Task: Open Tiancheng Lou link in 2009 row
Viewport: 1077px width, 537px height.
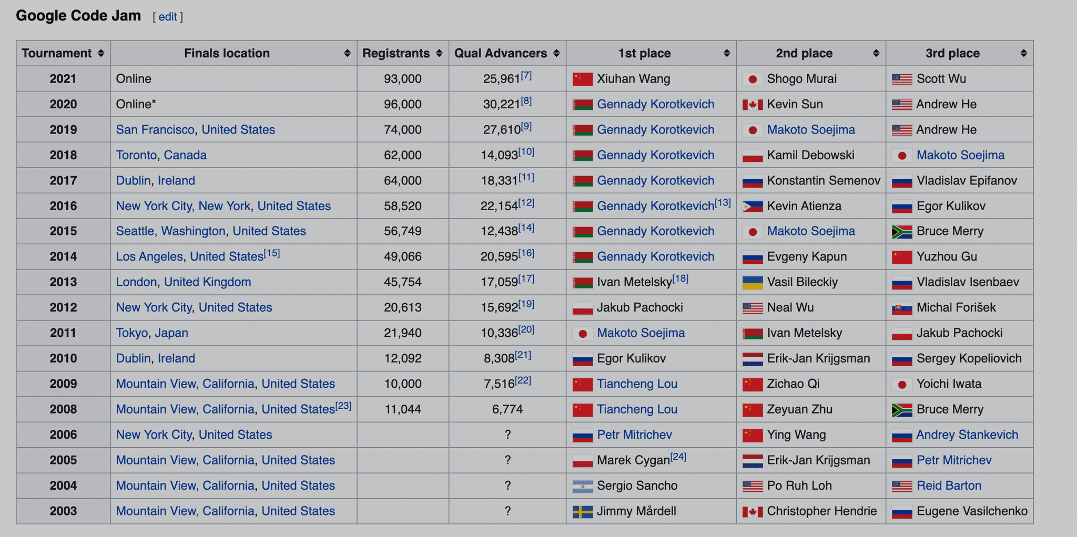Action: point(637,384)
